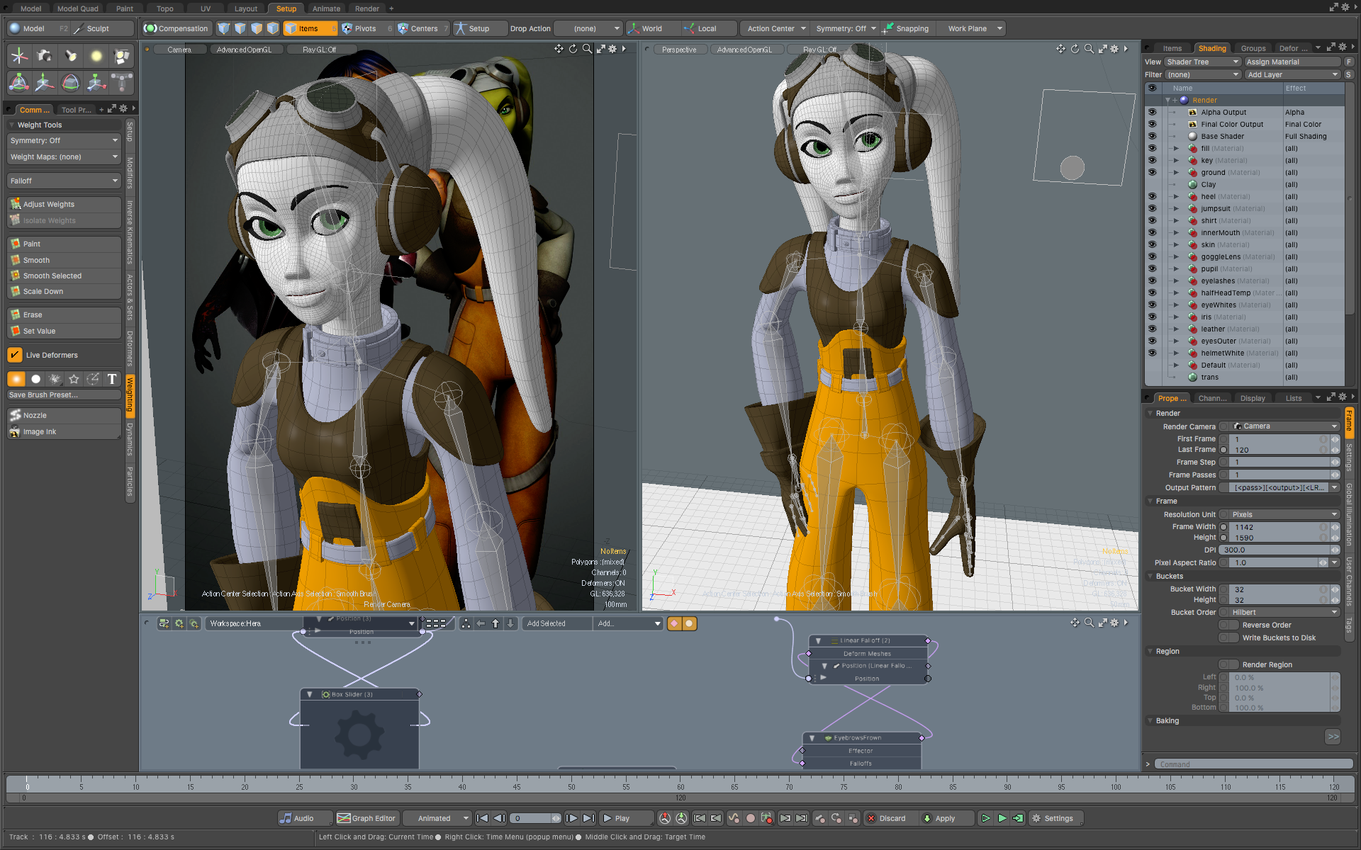Switch to the Display properties tab
The image size is (1361, 850).
pos(1253,398)
